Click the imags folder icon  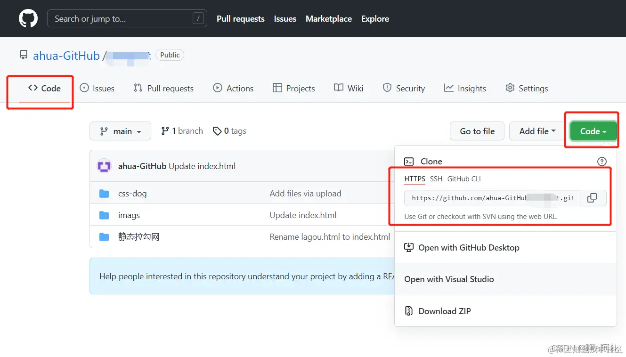coord(104,215)
